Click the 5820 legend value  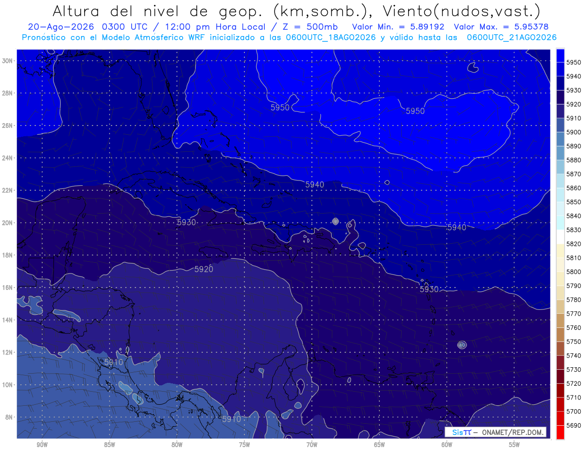[573, 244]
